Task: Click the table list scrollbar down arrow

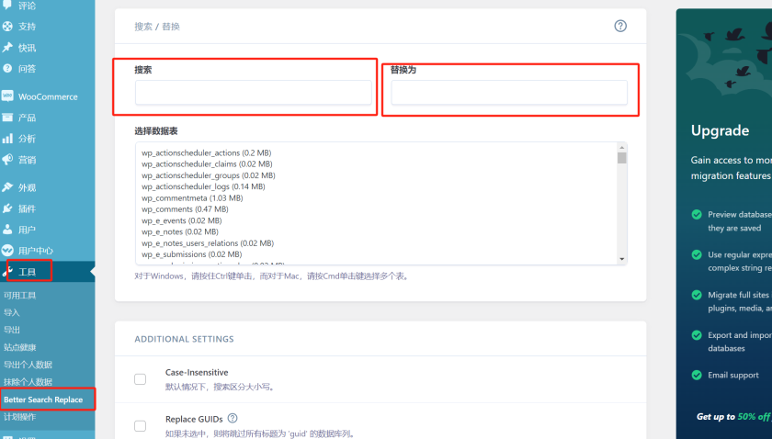Action: pyautogui.click(x=622, y=259)
